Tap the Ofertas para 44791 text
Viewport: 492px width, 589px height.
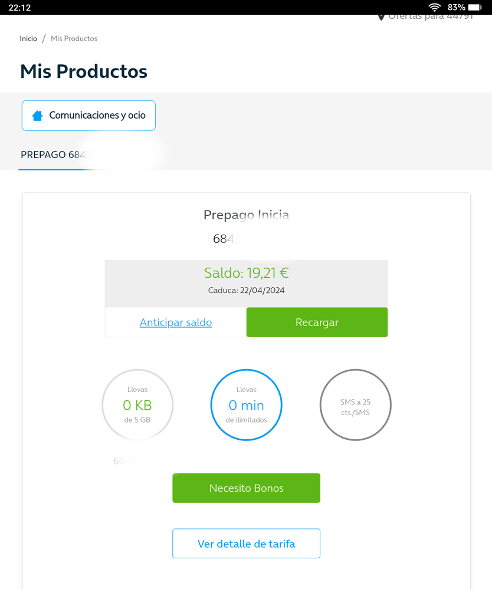click(x=431, y=17)
